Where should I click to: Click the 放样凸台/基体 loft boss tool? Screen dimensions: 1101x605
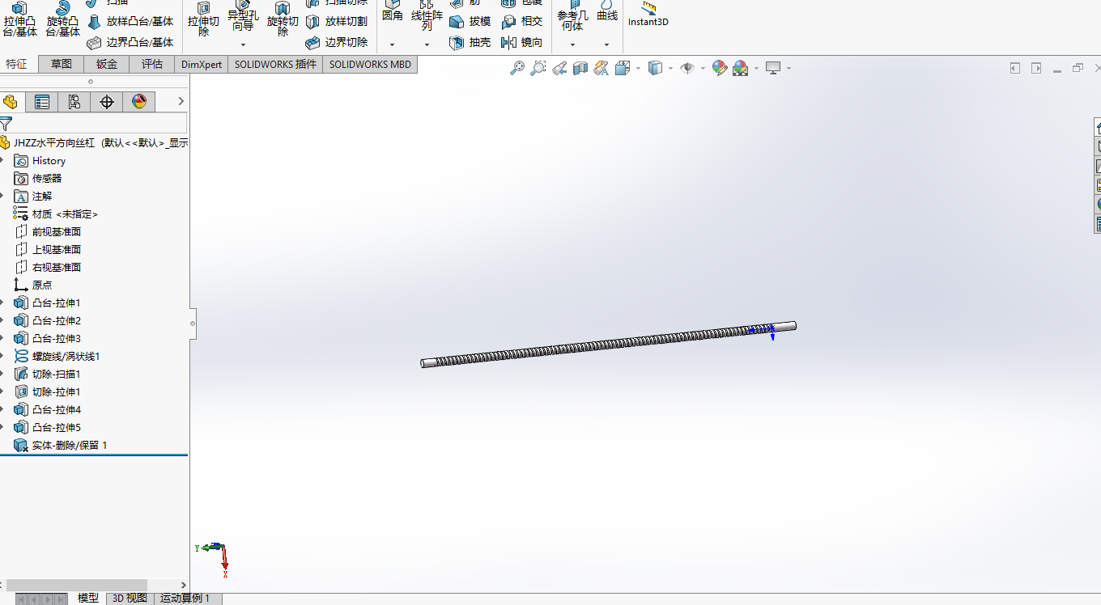coord(130,22)
